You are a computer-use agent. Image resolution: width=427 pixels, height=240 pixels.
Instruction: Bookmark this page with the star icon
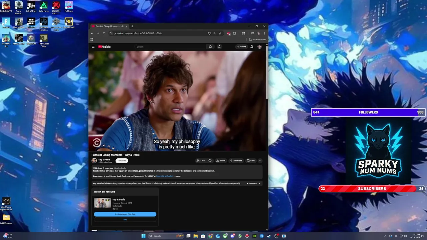220,33
